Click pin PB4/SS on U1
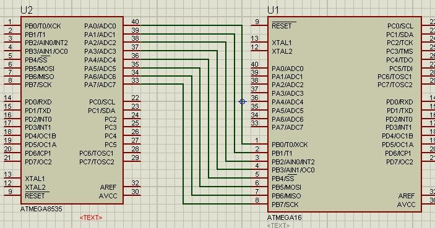The image size is (435, 228). pyautogui.click(x=283, y=179)
